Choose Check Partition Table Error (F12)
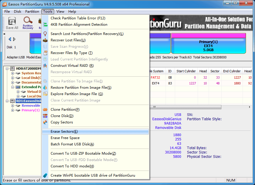Viewport: 255px width, 185px height. coord(96,18)
